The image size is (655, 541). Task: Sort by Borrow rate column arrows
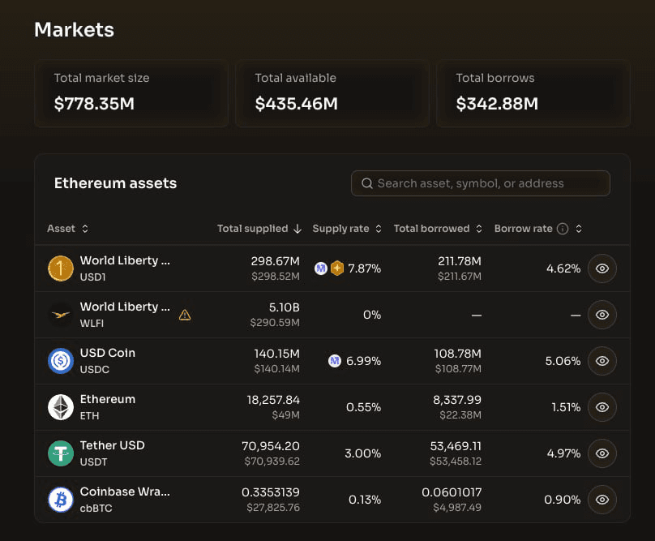pyautogui.click(x=579, y=229)
